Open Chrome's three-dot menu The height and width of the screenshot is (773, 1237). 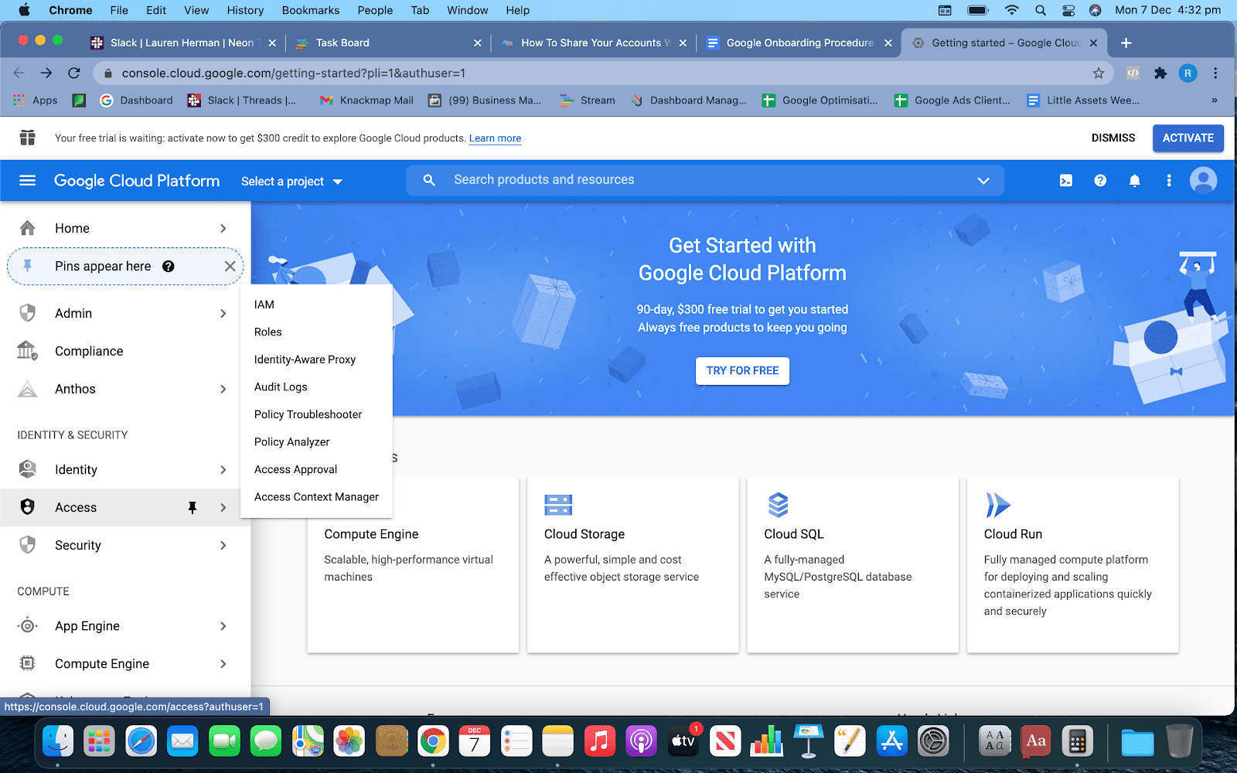tap(1215, 73)
